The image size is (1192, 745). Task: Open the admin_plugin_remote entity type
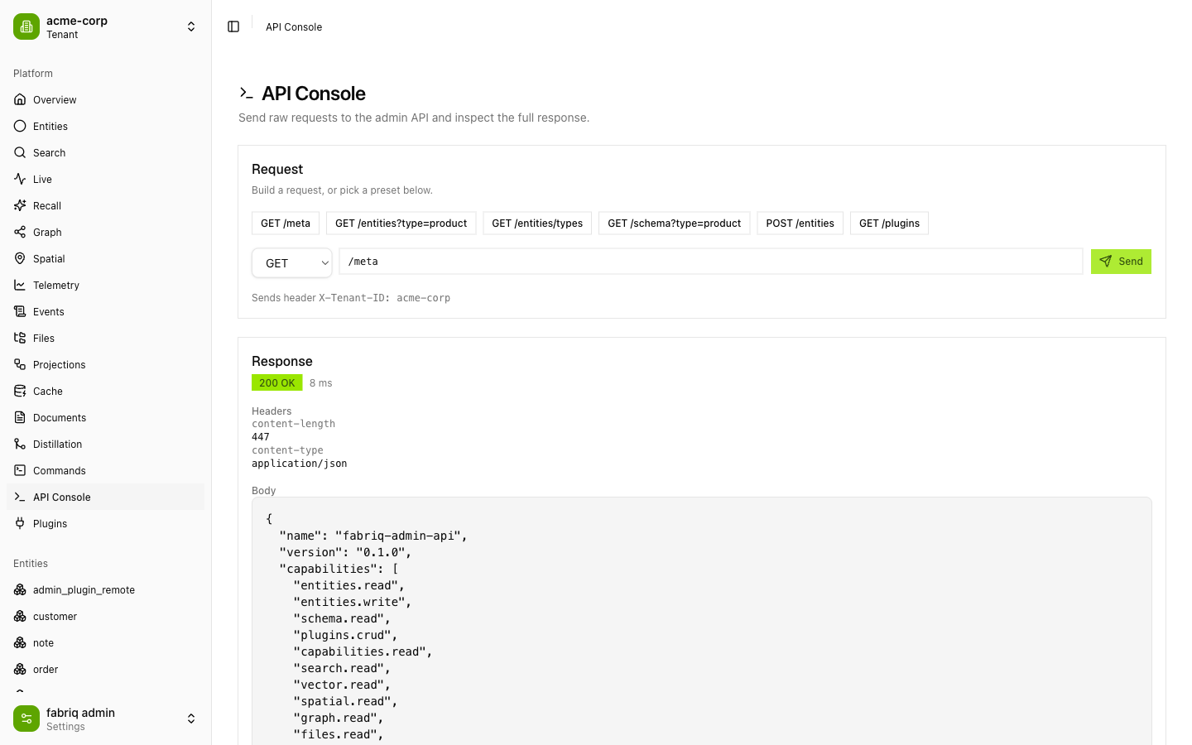pyautogui.click(x=105, y=589)
